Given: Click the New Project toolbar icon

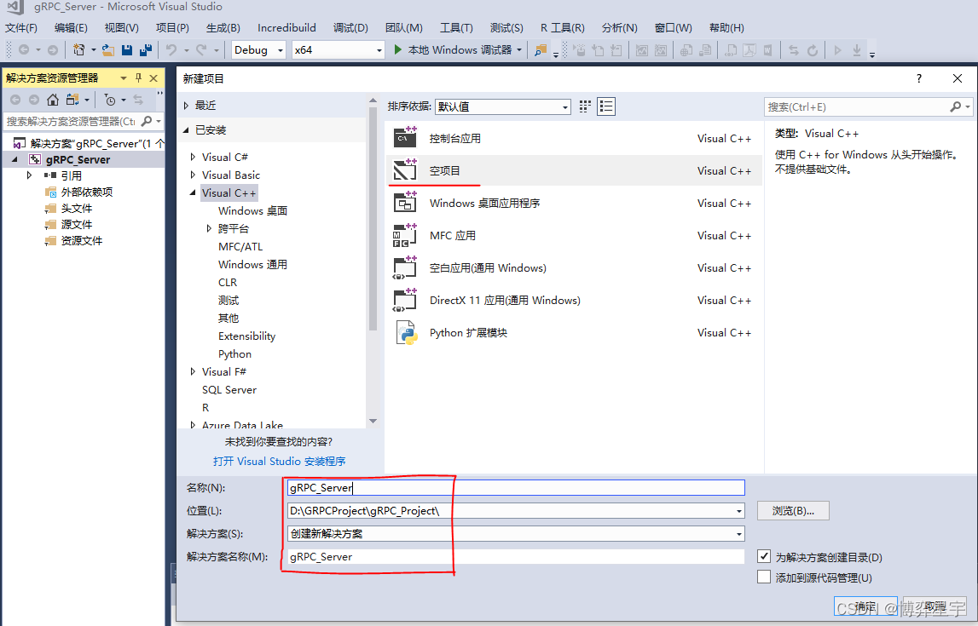Looking at the screenshot, I should (x=79, y=50).
